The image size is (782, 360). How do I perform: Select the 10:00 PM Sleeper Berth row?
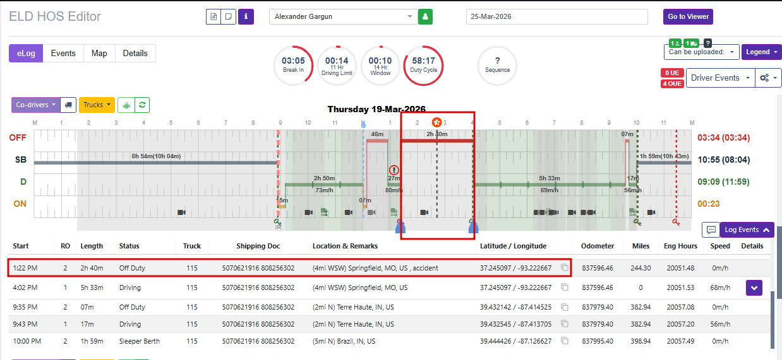pos(390,341)
